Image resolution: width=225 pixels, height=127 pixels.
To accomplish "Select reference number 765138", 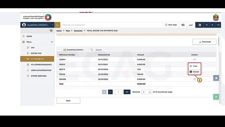I will (x=62, y=74).
